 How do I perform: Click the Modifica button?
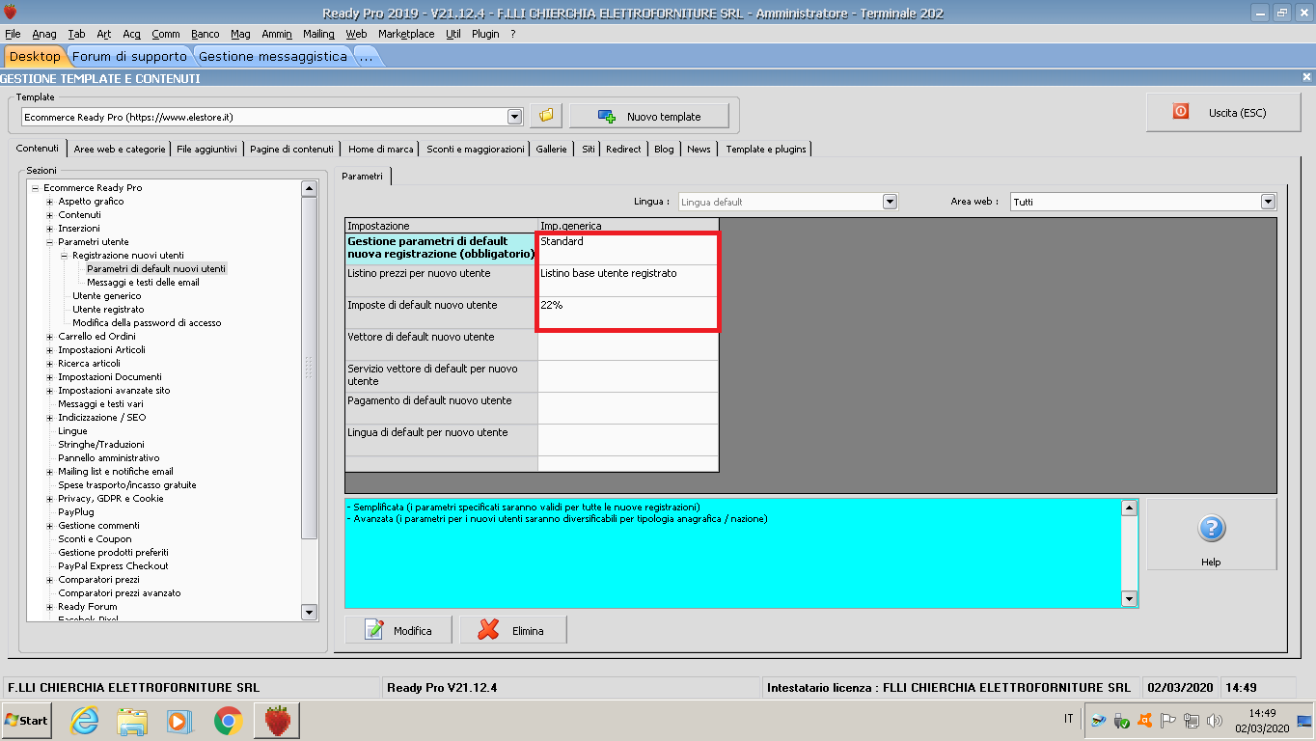coord(400,630)
